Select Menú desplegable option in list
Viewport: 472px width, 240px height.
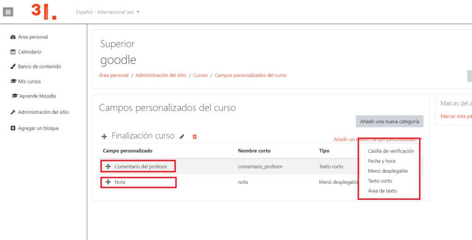[x=388, y=171]
